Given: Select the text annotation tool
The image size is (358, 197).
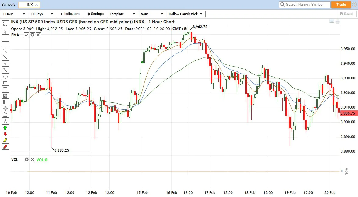Looking at the screenshot, I should (x=5, y=121).
